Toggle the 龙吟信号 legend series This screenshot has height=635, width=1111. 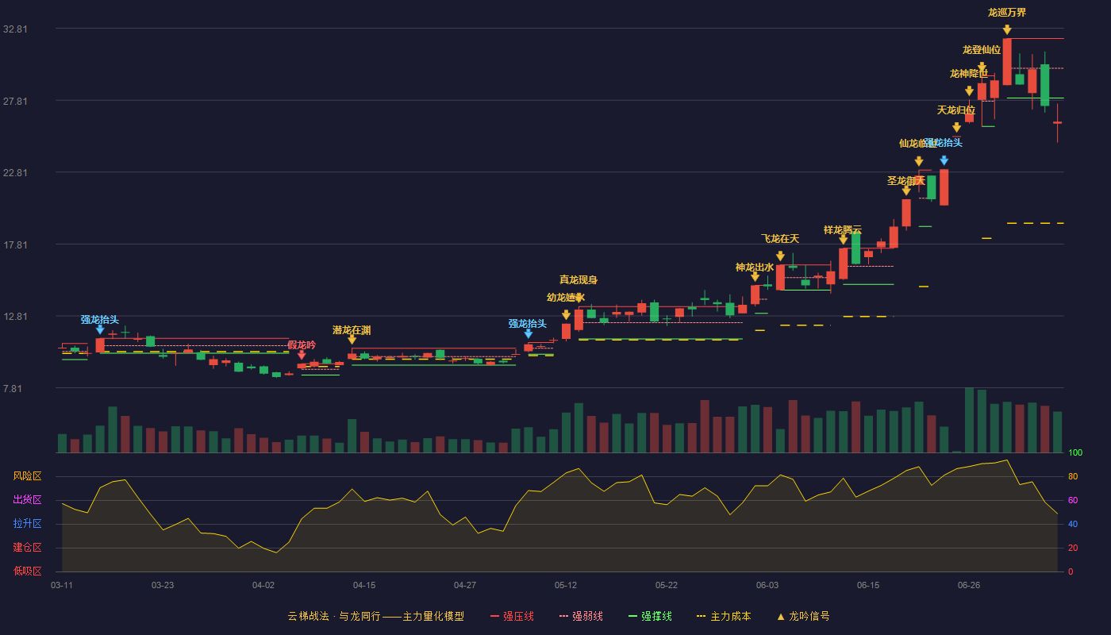(x=802, y=616)
